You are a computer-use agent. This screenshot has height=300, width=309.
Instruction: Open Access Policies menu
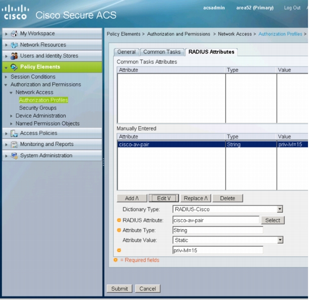52,133
